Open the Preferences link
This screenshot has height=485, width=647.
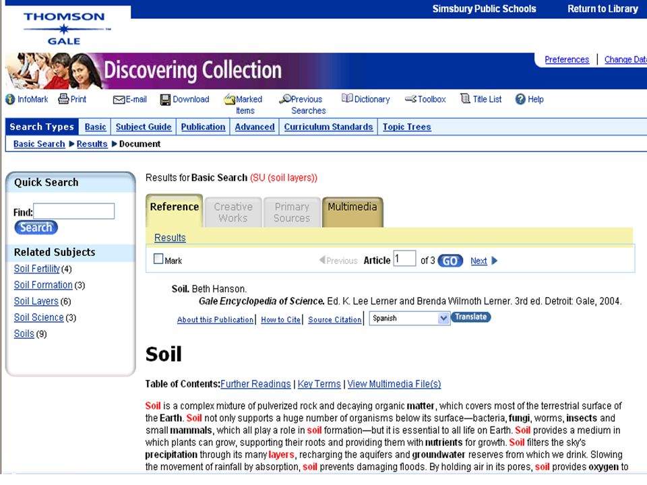click(x=567, y=60)
